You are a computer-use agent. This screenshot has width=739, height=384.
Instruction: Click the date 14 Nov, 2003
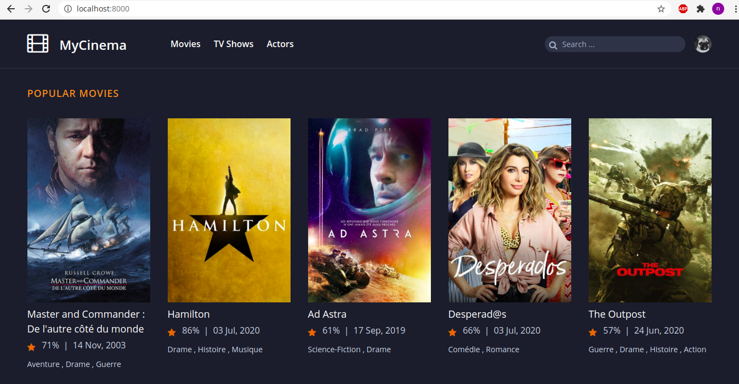[x=99, y=346]
